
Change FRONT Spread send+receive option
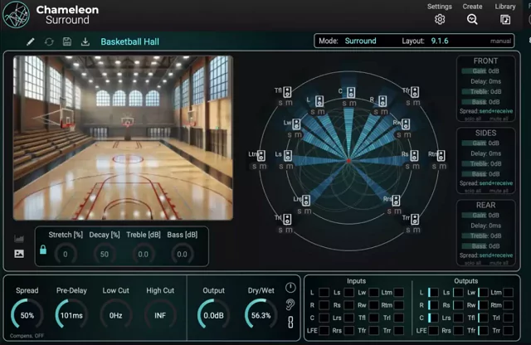(496, 111)
